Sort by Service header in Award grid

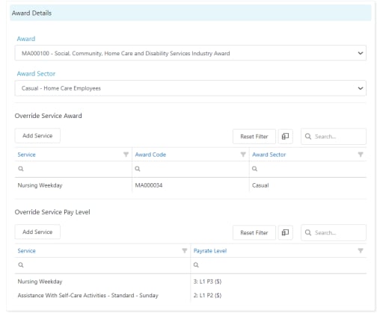26,155
